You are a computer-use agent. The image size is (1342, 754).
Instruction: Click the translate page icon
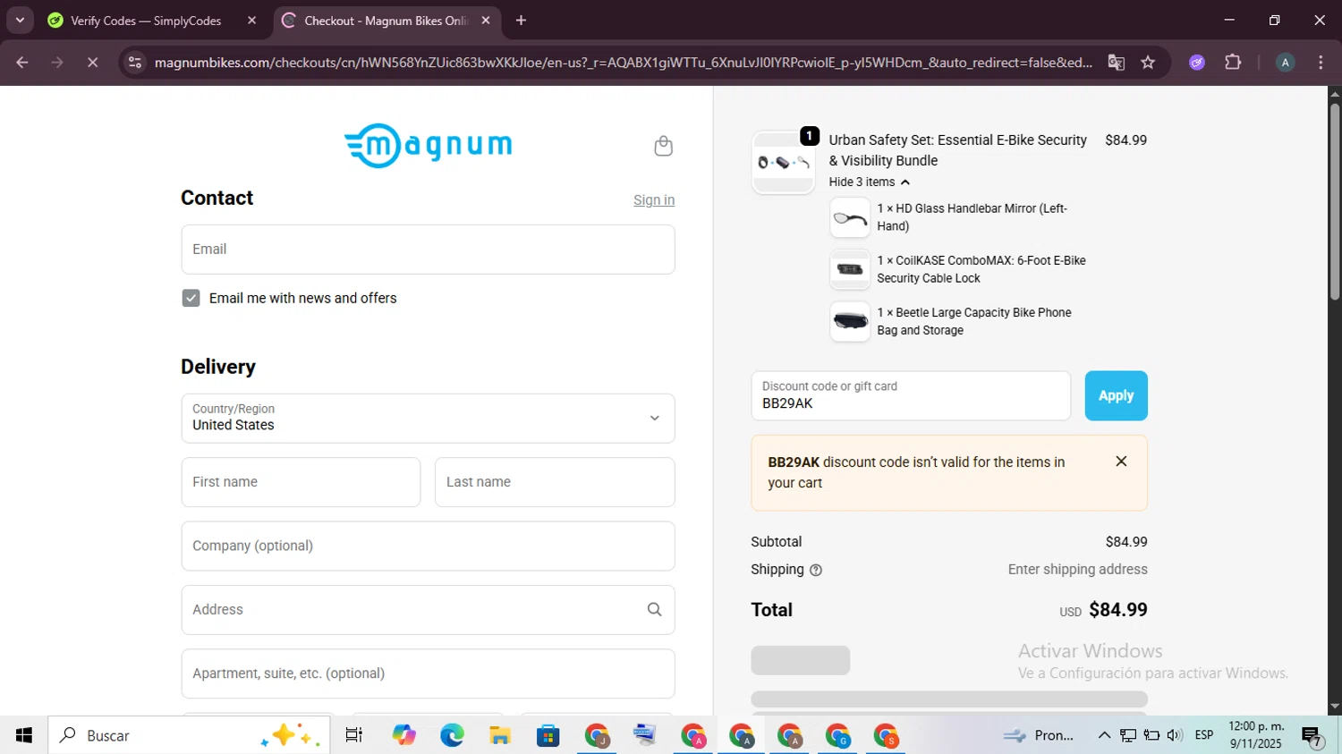point(1116,63)
